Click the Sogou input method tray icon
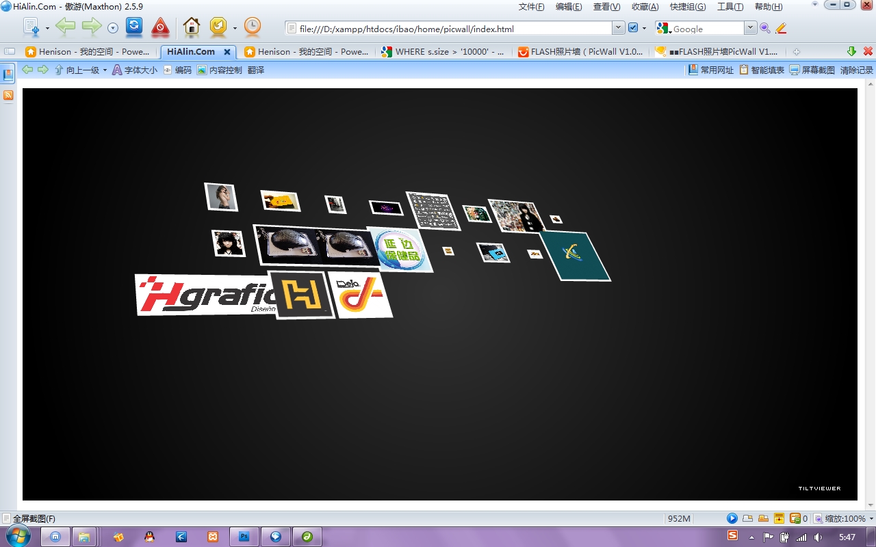 (x=732, y=536)
